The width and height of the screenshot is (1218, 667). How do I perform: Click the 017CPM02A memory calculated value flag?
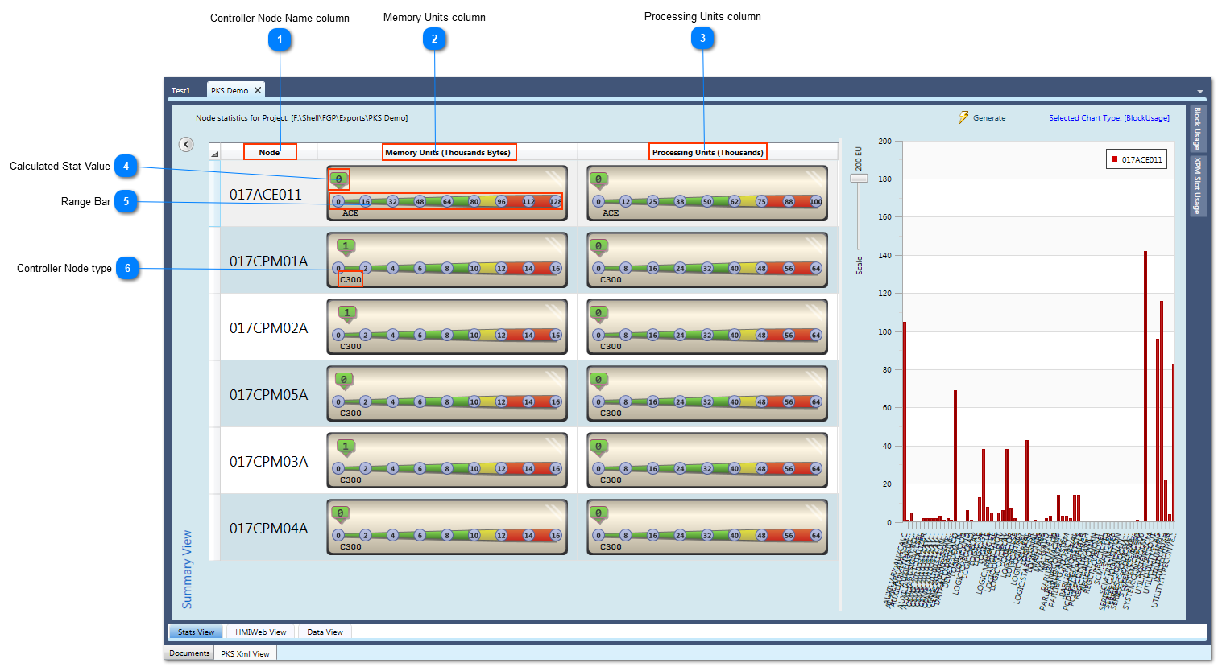tap(346, 314)
